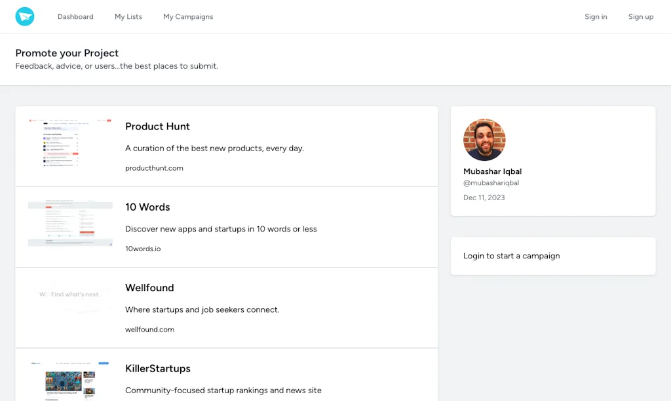Visit producthunt.com link
The height and width of the screenshot is (401, 671).
[x=154, y=168]
